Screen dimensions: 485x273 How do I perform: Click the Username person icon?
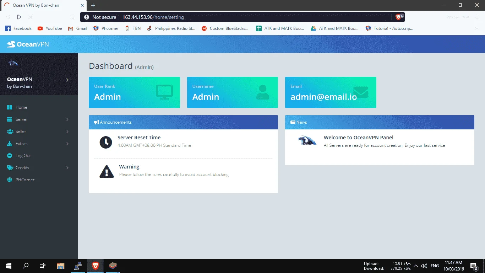tap(262, 92)
